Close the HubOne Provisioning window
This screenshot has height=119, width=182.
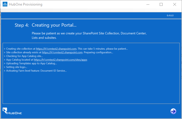point(175,4)
